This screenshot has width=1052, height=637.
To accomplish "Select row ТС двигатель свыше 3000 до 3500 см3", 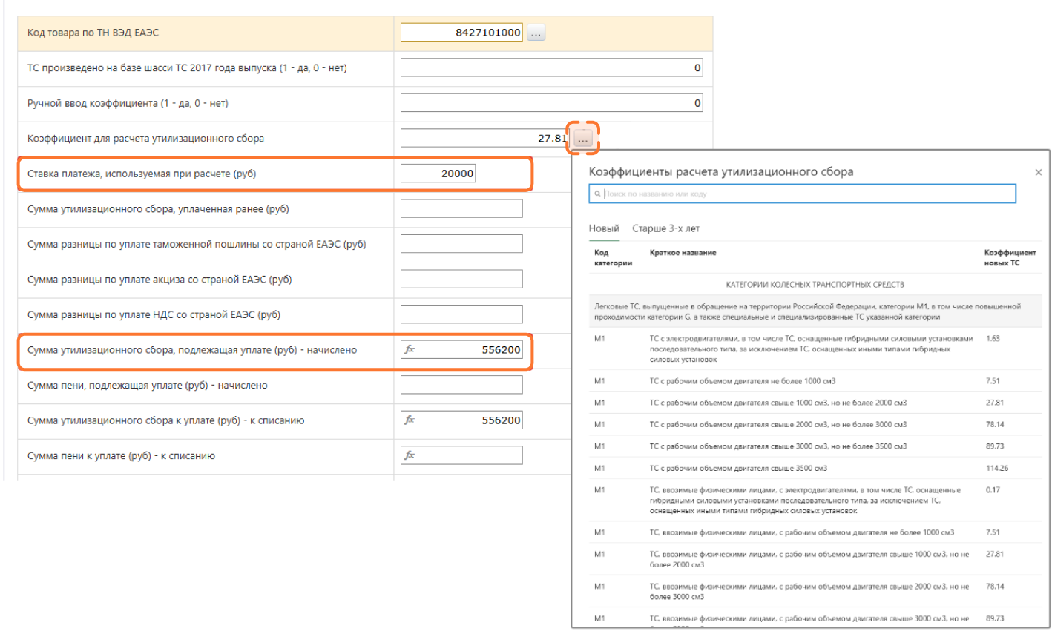I will 815,446.
